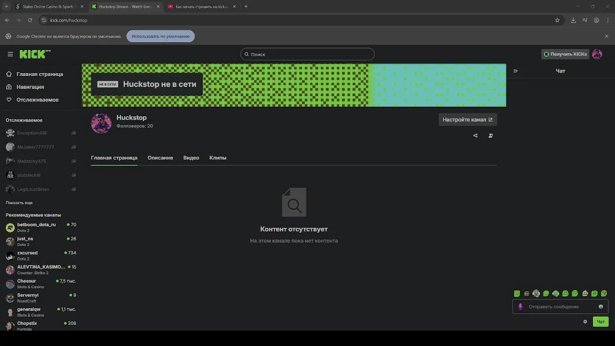Open recommended channel betboom_dota_ru

point(41,227)
